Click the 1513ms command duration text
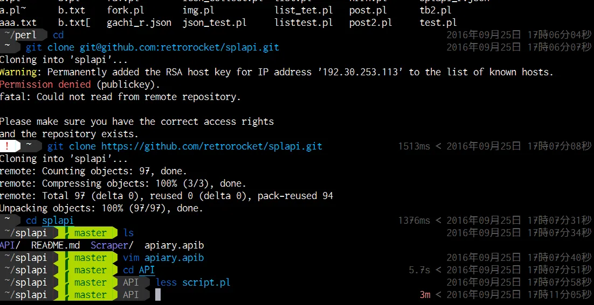This screenshot has height=305, width=594. click(x=414, y=146)
